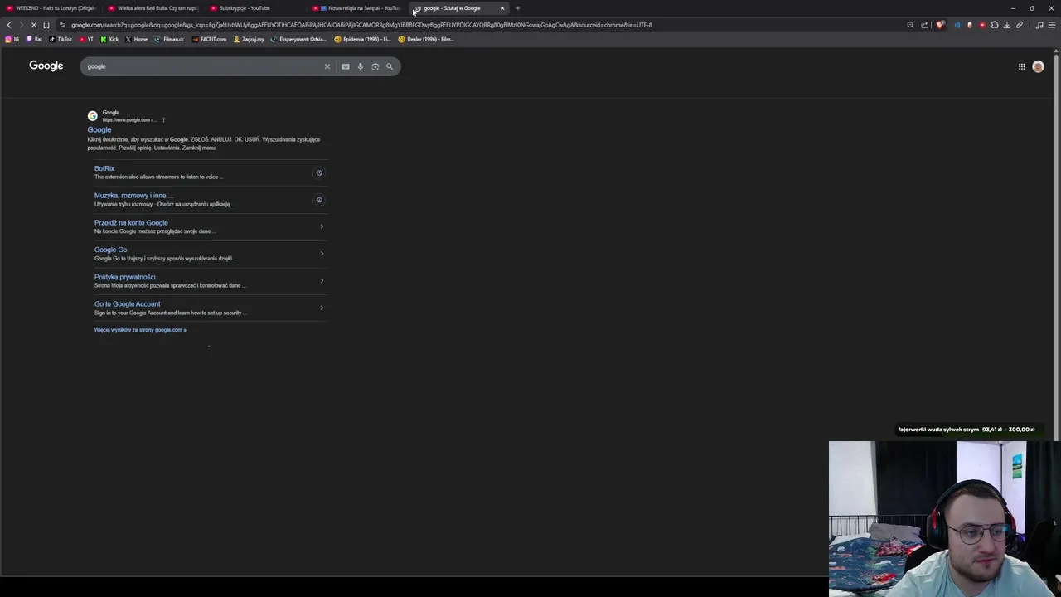The height and width of the screenshot is (597, 1061).
Task: Open the BotRix sitelink
Action: click(x=104, y=168)
